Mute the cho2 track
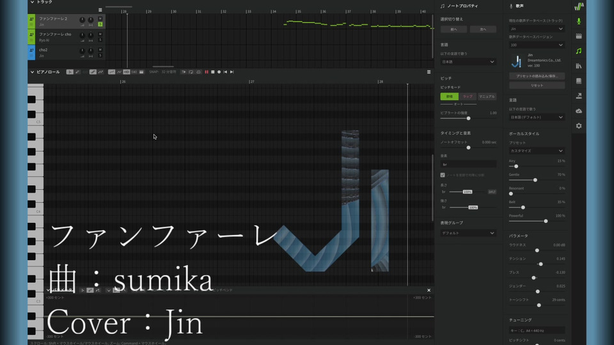This screenshot has width=614, height=345. 100,50
